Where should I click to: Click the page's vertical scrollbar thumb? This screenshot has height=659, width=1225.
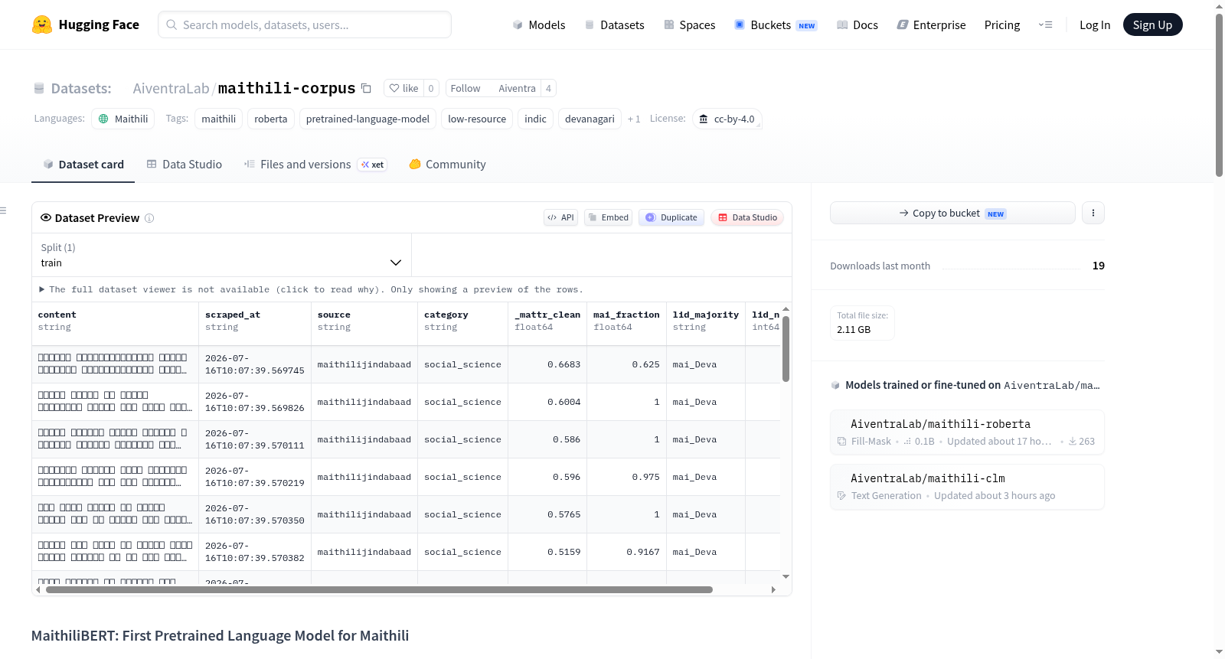point(1219,95)
